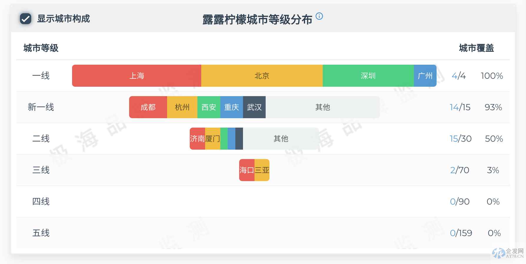
Task: Click the 14/15 coverage value for 新一线
Action: (460, 107)
